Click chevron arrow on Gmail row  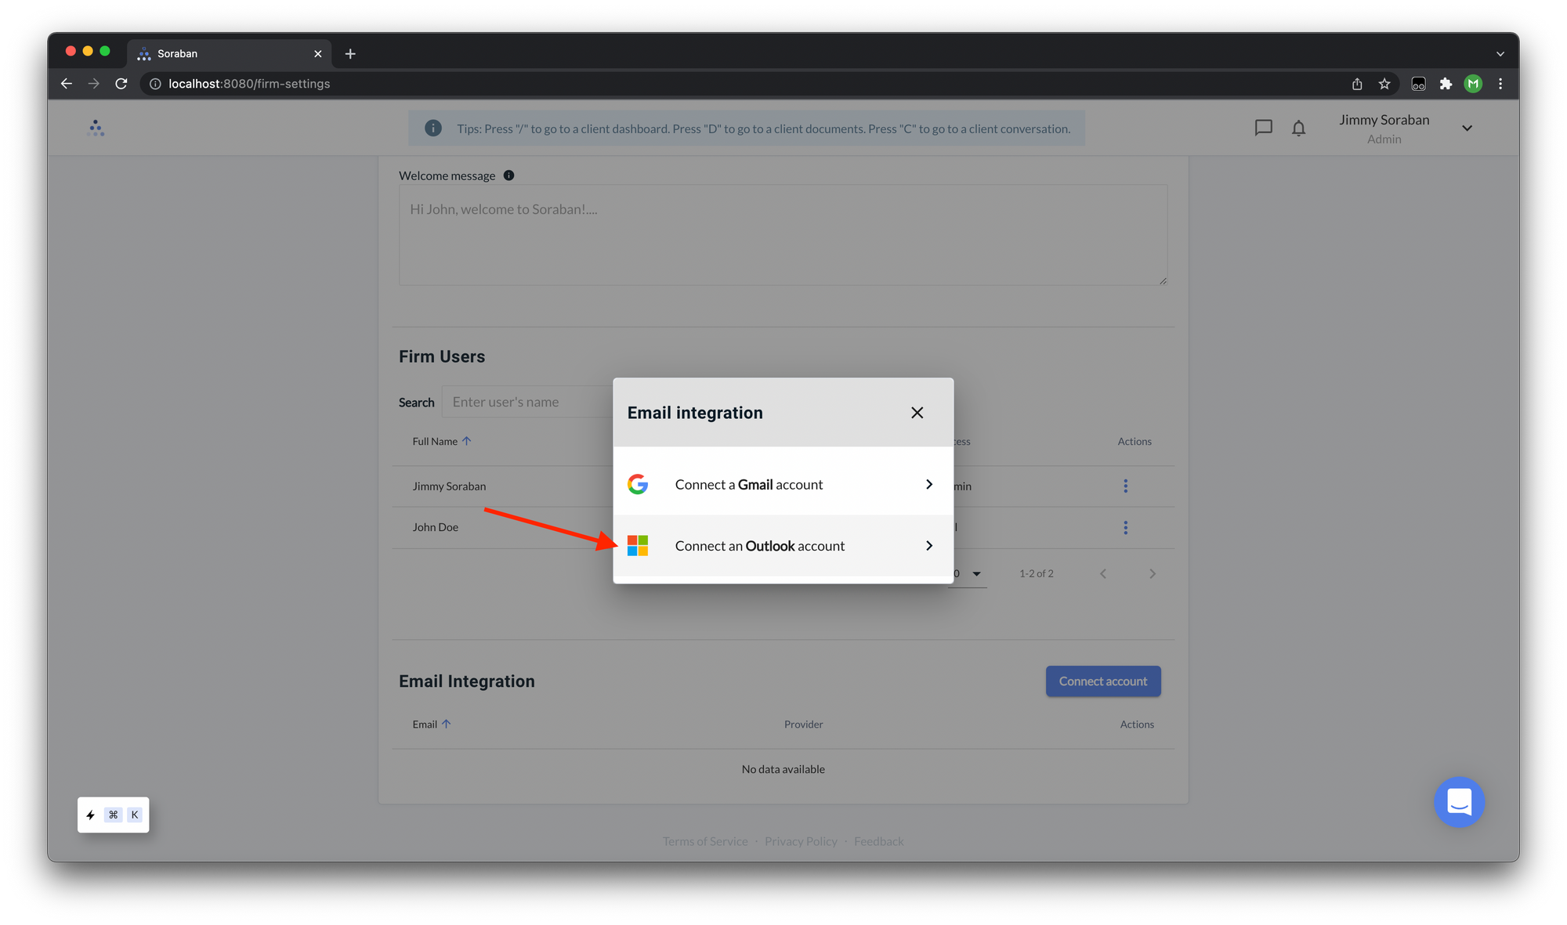coord(929,485)
